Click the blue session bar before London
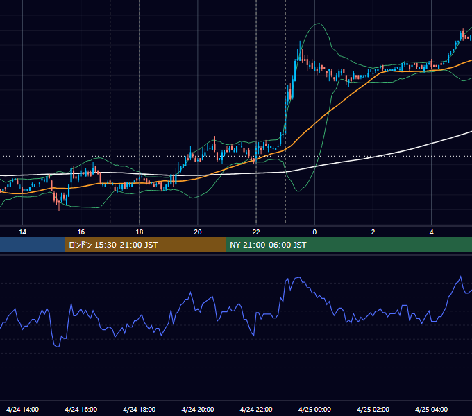Image resolution: width=472 pixels, height=416 pixels. (33, 245)
